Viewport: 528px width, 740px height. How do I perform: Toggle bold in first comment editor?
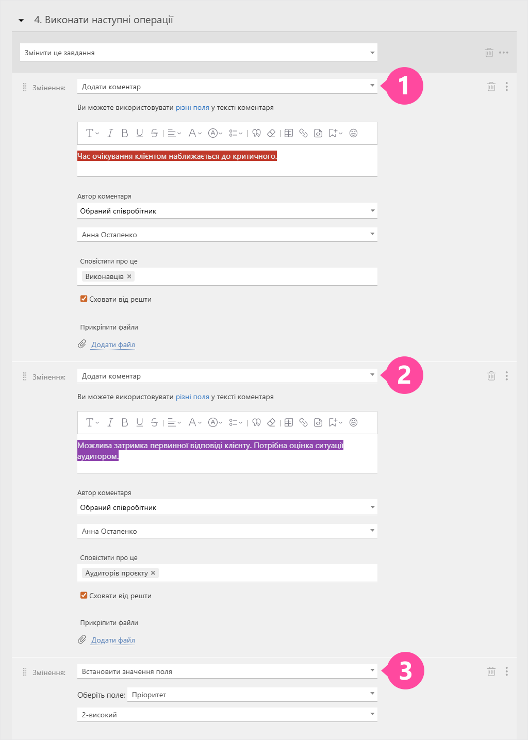pyautogui.click(x=125, y=133)
